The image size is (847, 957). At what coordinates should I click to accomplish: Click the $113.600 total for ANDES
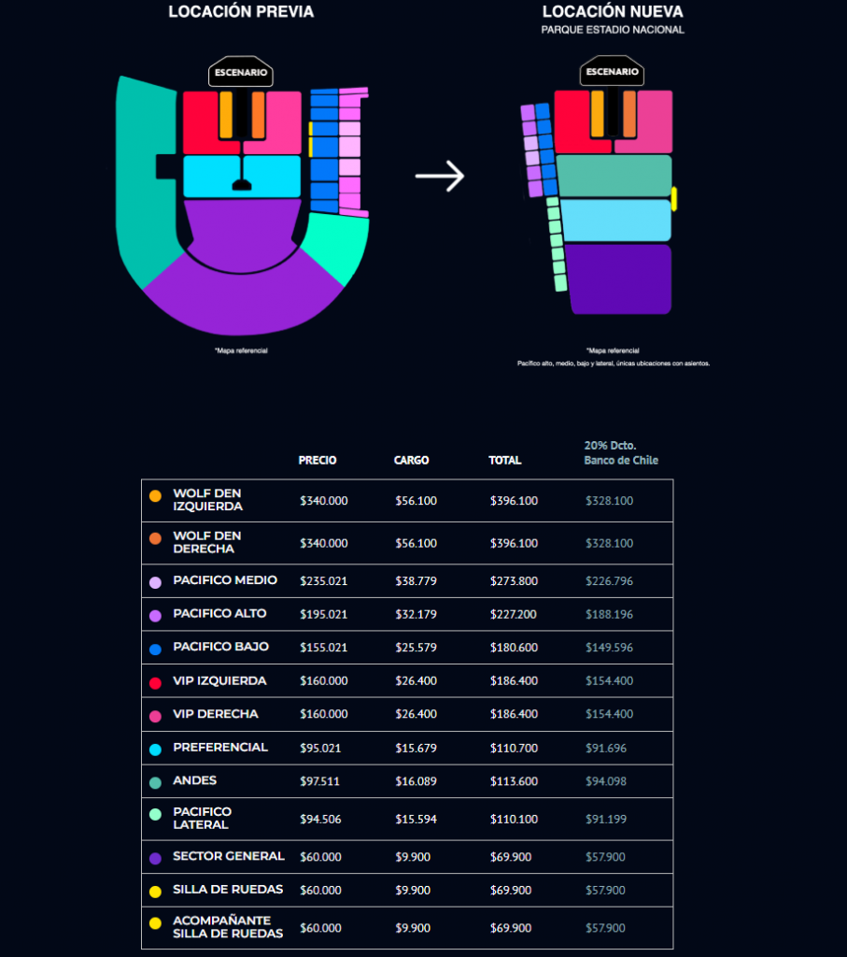(514, 781)
